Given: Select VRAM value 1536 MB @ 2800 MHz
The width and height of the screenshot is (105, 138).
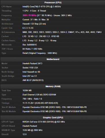Looking at the screenshot, I should click(x=33, y=130).
